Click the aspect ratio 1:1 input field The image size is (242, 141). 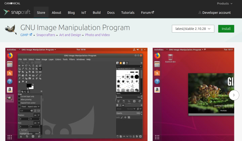(26, 111)
